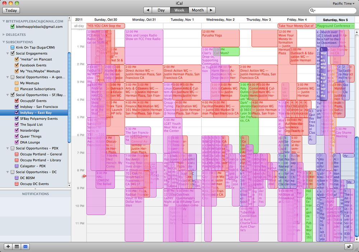Collapse the Social Opportunities – SF/Bay group
The image size is (359, 252).
pyautogui.click(x=8, y=95)
